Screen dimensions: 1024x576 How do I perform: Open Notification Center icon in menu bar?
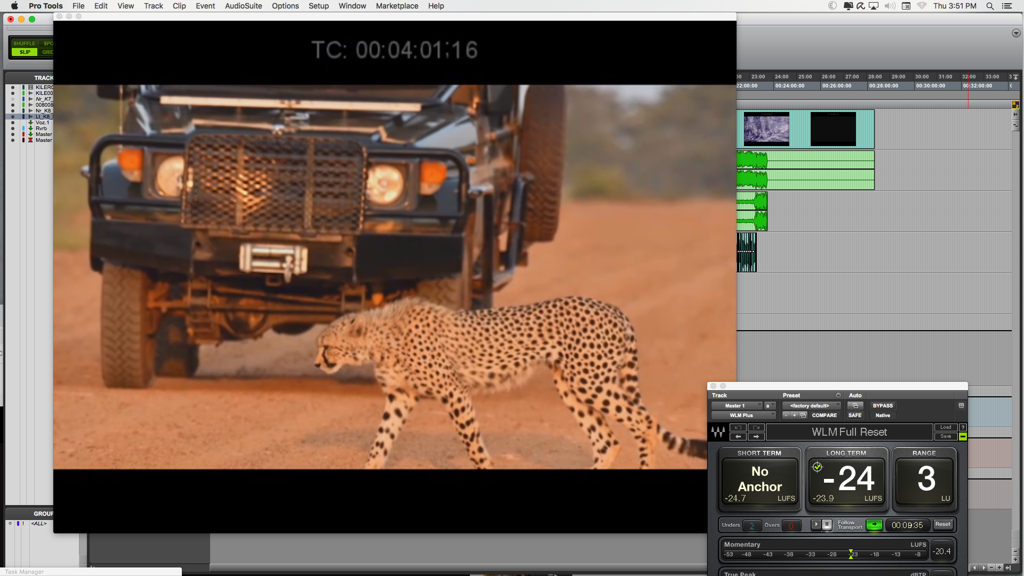pyautogui.click(x=1007, y=6)
